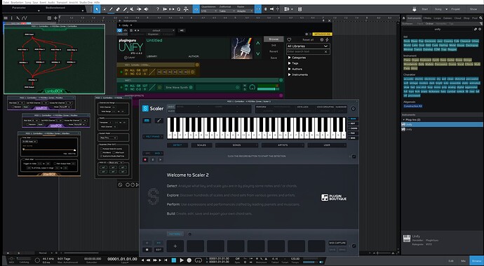Click the Mix button at bottom right
484x266 pixels.
click(x=463, y=261)
